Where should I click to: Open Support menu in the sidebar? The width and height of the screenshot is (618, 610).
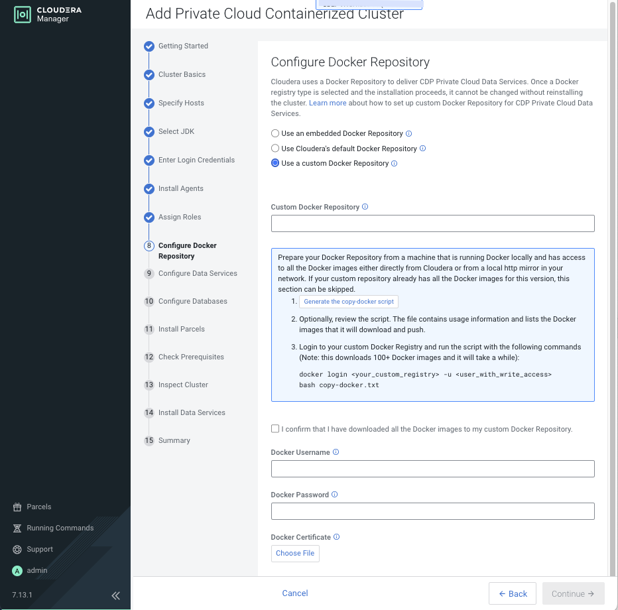[32, 549]
